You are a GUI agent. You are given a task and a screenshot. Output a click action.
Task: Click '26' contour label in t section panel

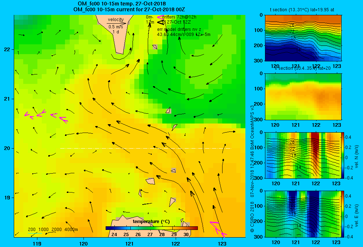click(292, 25)
